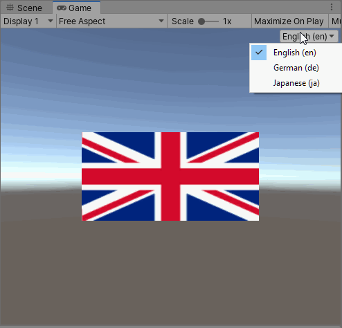Viewport: 342px width, 328px height.
Task: Open the Free Aspect dropdown
Action: tap(111, 21)
